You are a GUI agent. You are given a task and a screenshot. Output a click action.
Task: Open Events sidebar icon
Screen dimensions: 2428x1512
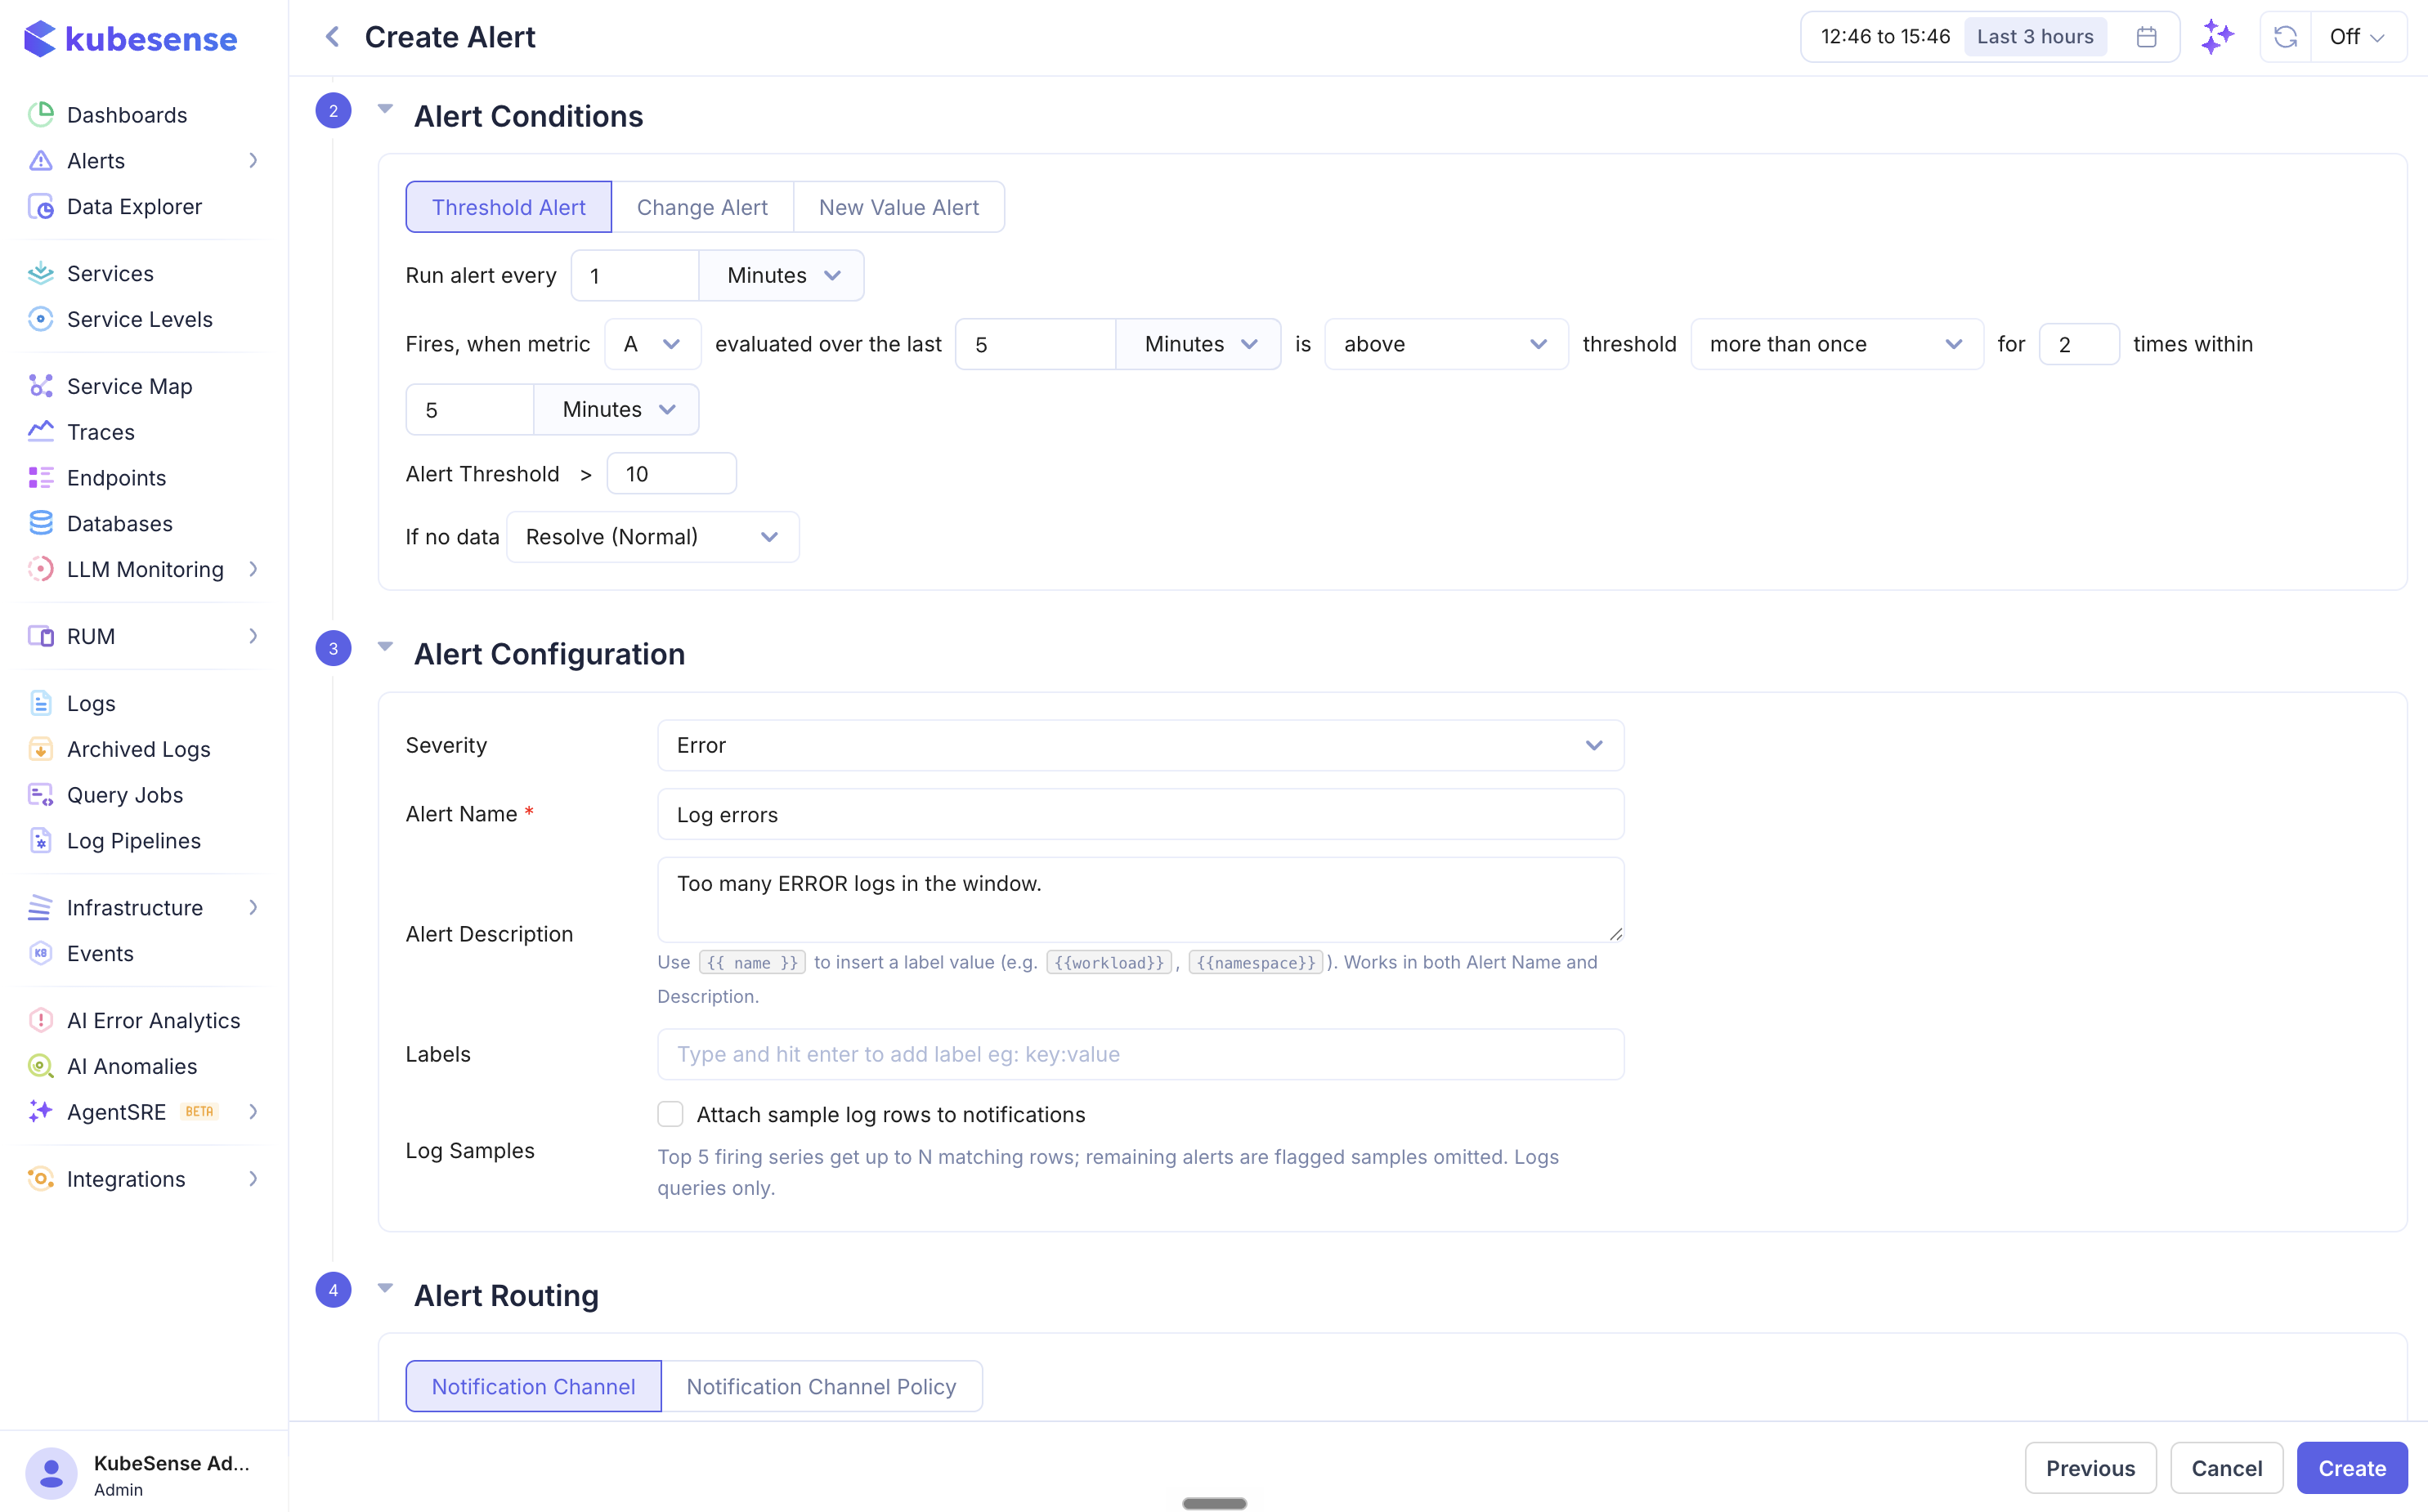pos(41,953)
